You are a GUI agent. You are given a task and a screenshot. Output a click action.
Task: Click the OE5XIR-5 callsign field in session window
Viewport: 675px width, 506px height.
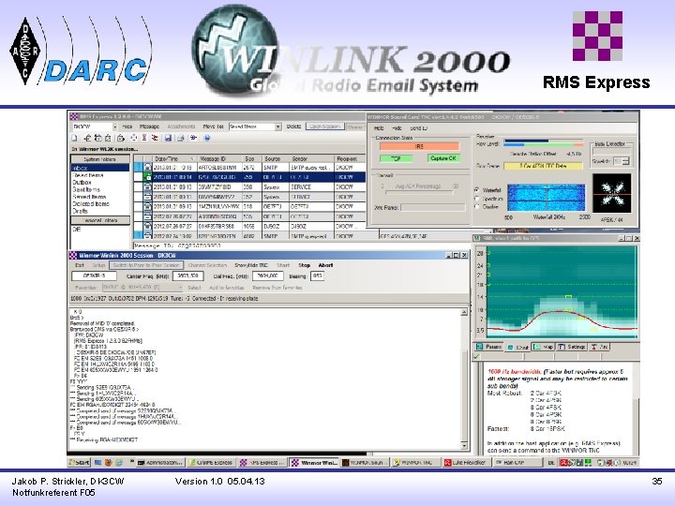pos(94,276)
